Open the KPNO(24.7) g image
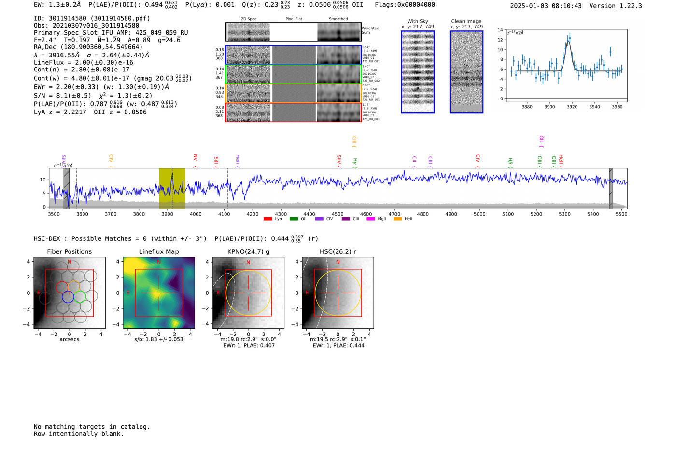The width and height of the screenshot is (676, 460). click(x=248, y=293)
